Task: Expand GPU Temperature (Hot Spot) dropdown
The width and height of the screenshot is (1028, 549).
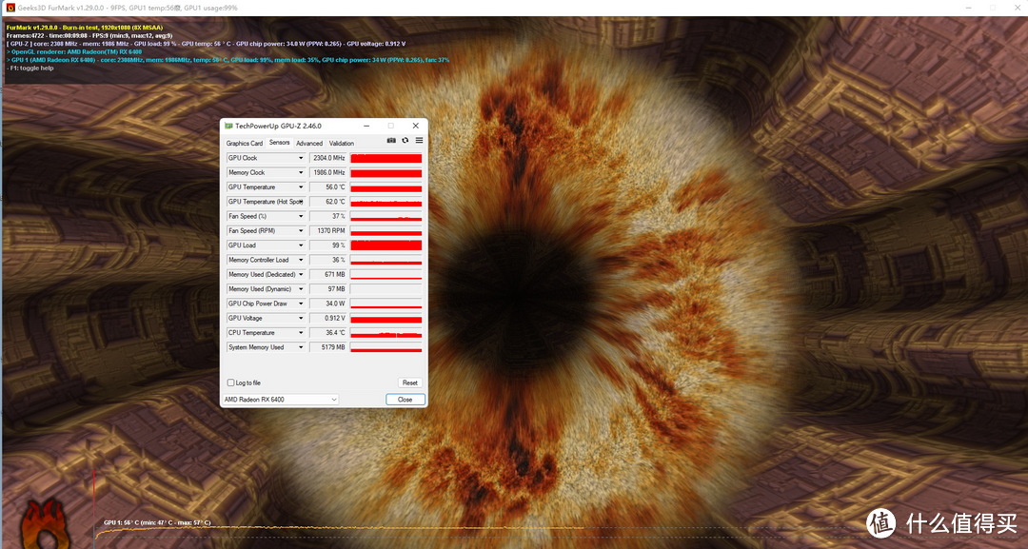Action: 301,202
